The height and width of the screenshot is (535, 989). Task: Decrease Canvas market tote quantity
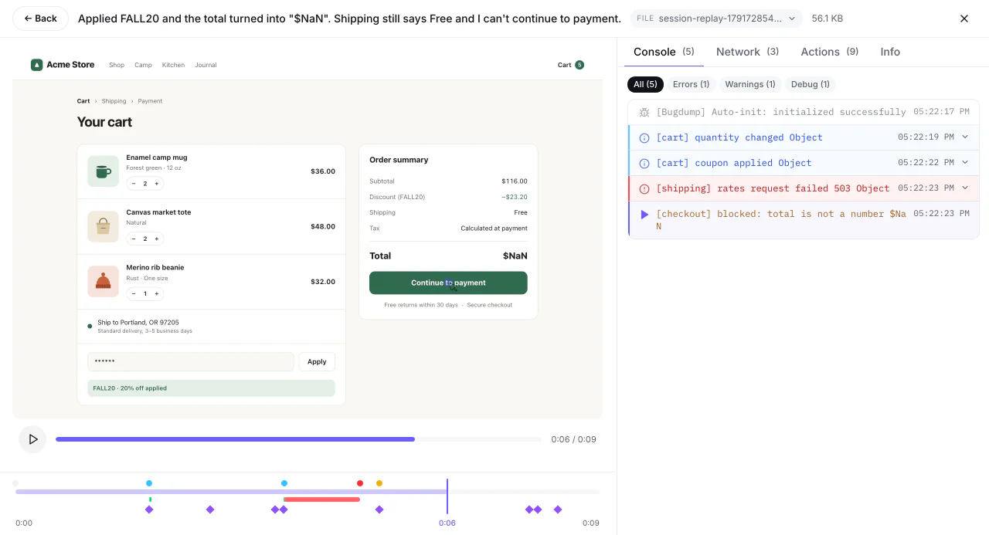click(x=134, y=239)
